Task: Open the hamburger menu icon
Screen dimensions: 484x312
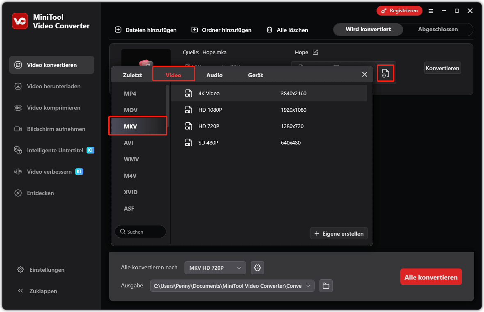Action: tap(431, 11)
